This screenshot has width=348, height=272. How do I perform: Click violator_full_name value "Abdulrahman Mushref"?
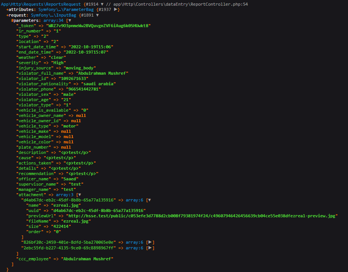point(102,73)
